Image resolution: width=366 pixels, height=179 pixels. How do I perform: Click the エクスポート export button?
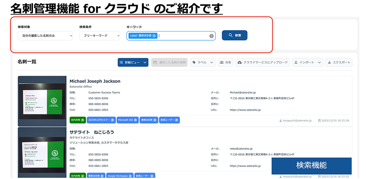[339, 62]
